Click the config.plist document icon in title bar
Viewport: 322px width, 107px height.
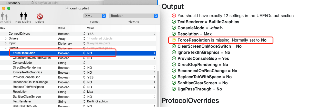68,8
